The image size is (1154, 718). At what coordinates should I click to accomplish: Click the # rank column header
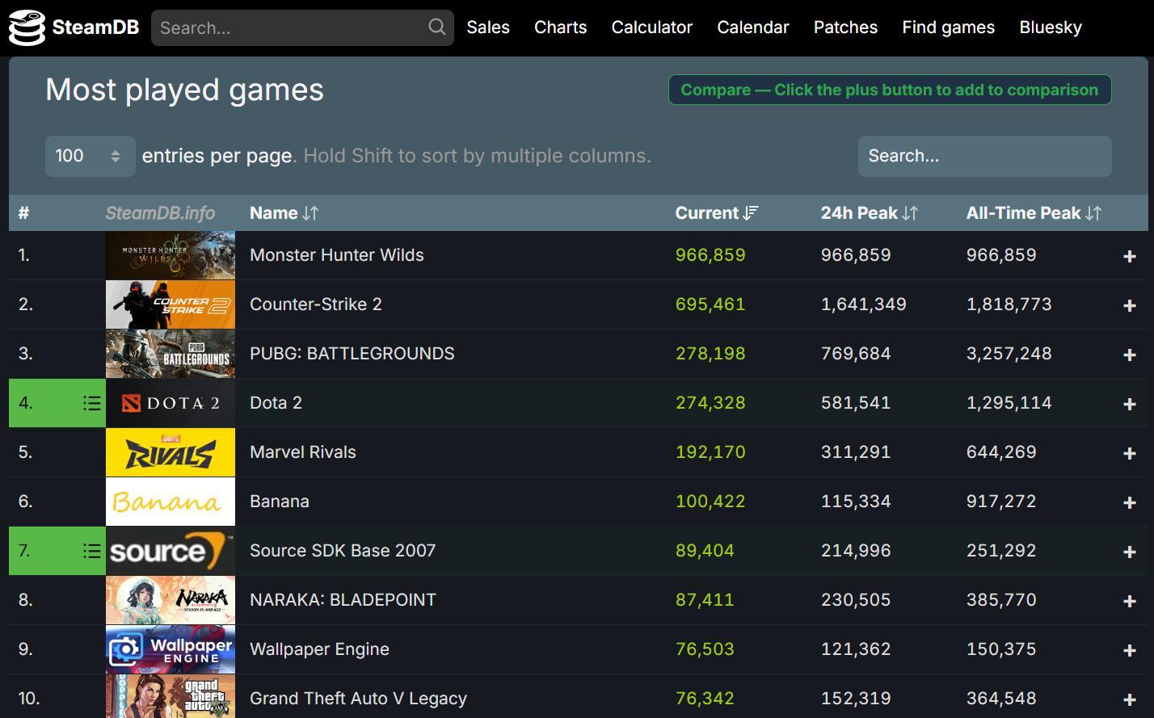pyautogui.click(x=24, y=213)
